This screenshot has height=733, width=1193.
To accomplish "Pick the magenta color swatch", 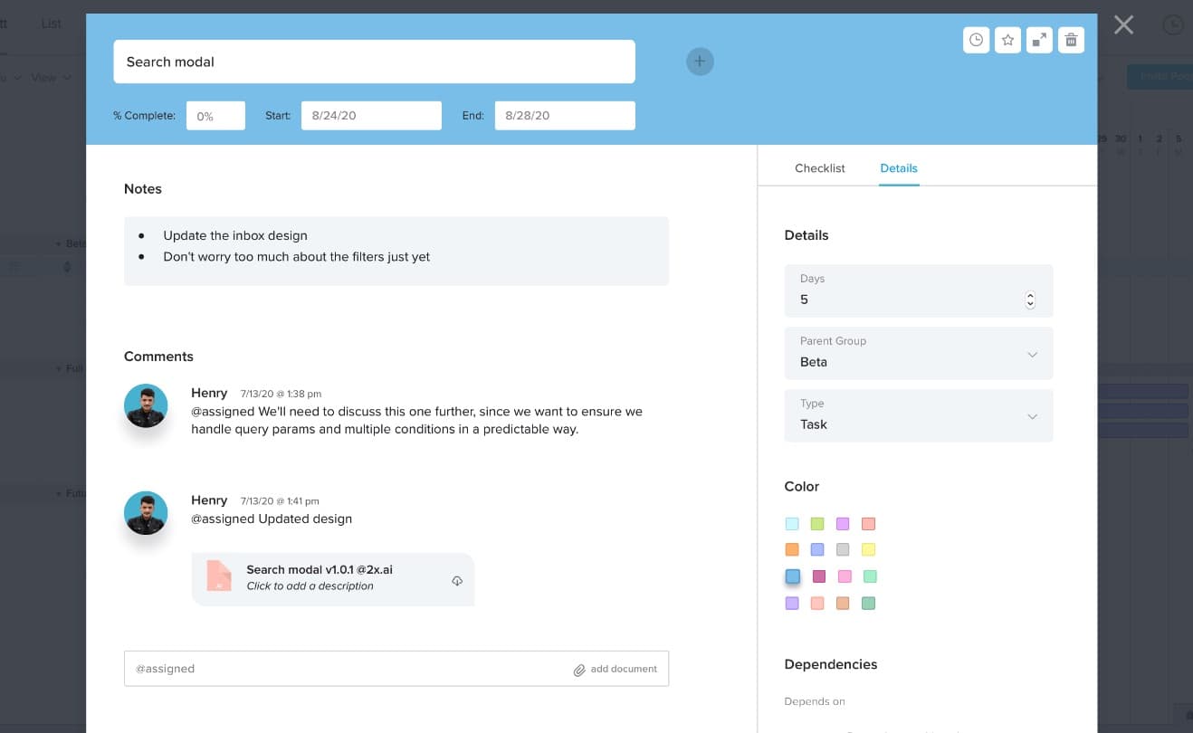I will [818, 576].
